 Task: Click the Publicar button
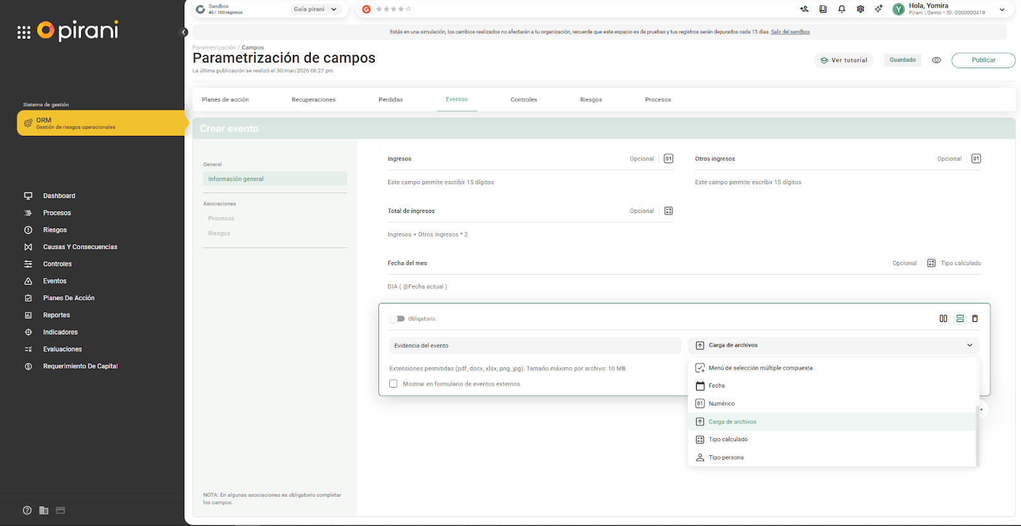point(983,60)
